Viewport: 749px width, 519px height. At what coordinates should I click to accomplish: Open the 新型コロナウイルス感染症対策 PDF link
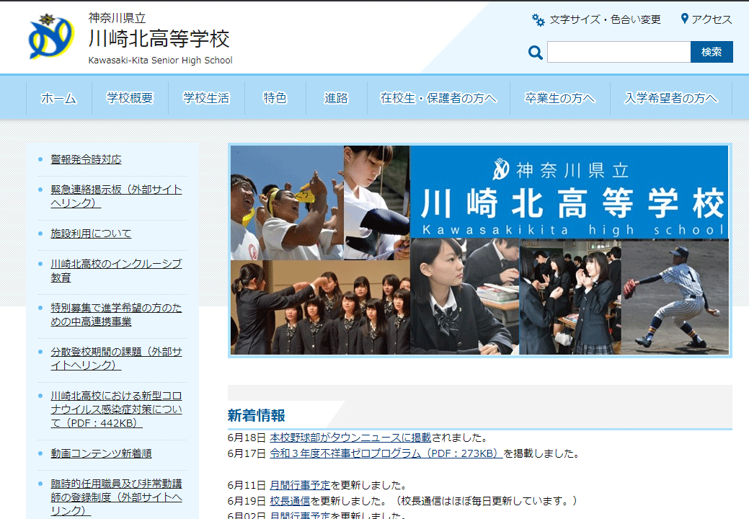coord(116,409)
